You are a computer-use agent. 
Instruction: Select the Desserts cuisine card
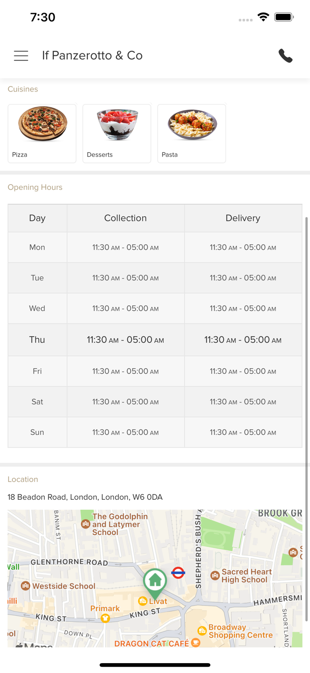117,133
